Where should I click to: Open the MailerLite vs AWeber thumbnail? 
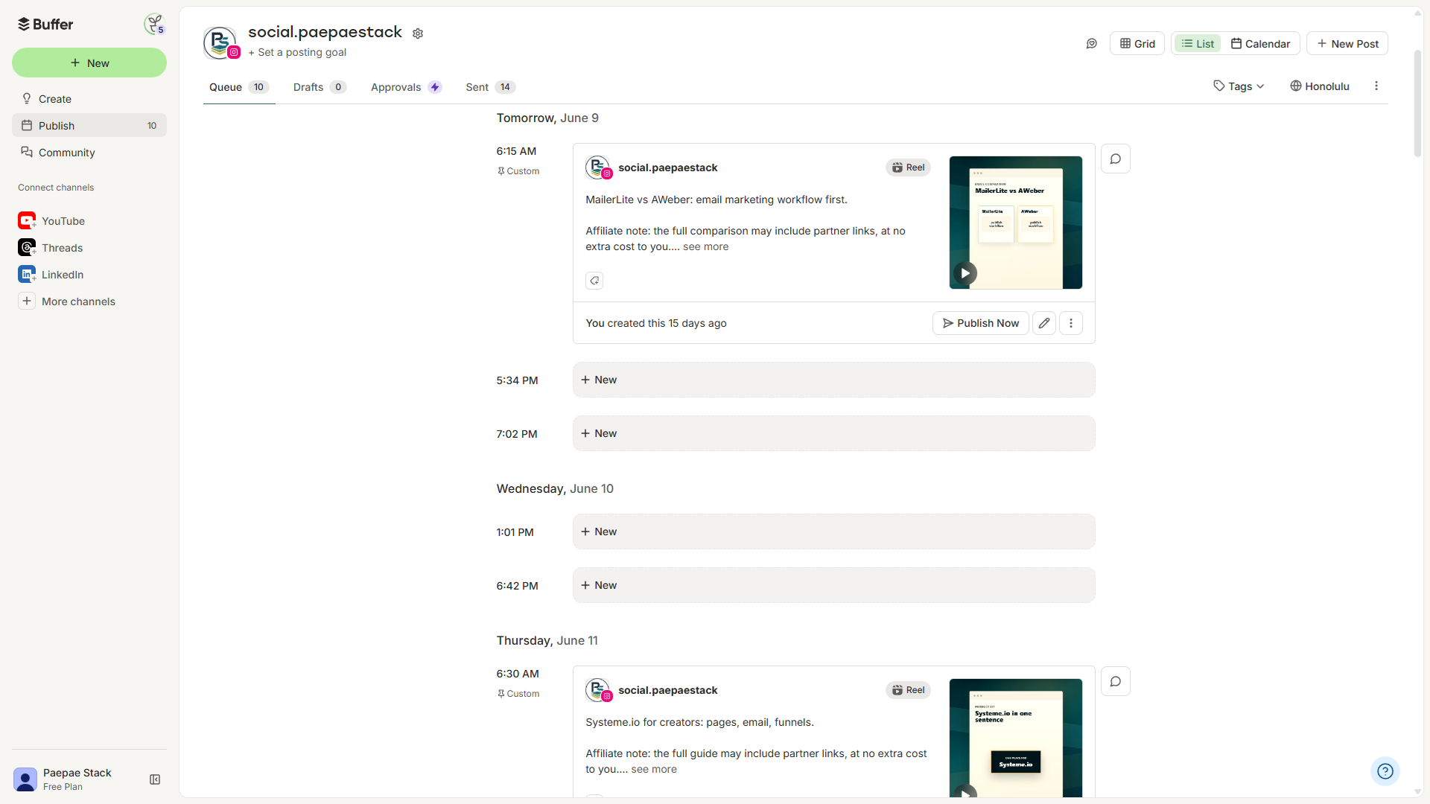coord(1016,223)
